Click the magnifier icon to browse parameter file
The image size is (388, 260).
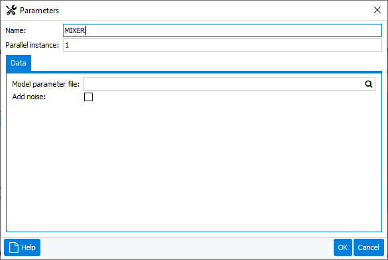[368, 84]
